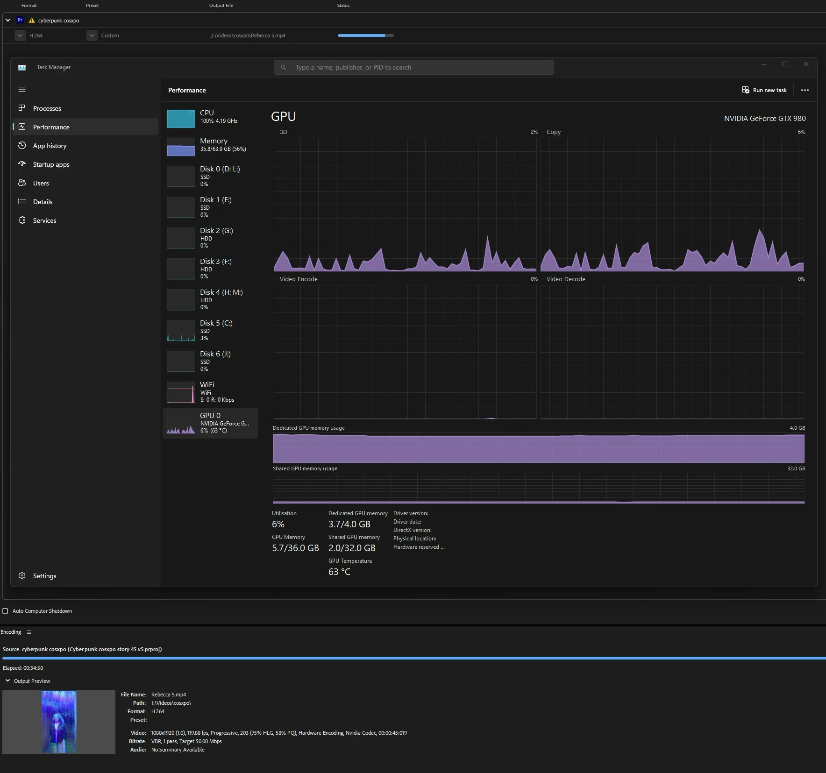Viewport: 826px width, 773px height.
Task: Select Disk 3 (F:) in performance list
Action: [x=210, y=269]
